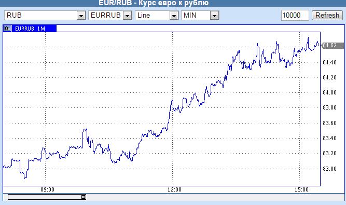The width and height of the screenshot is (346, 205).
Task: Click the small icon beside EURRUB: 1M
Action: (7, 29)
